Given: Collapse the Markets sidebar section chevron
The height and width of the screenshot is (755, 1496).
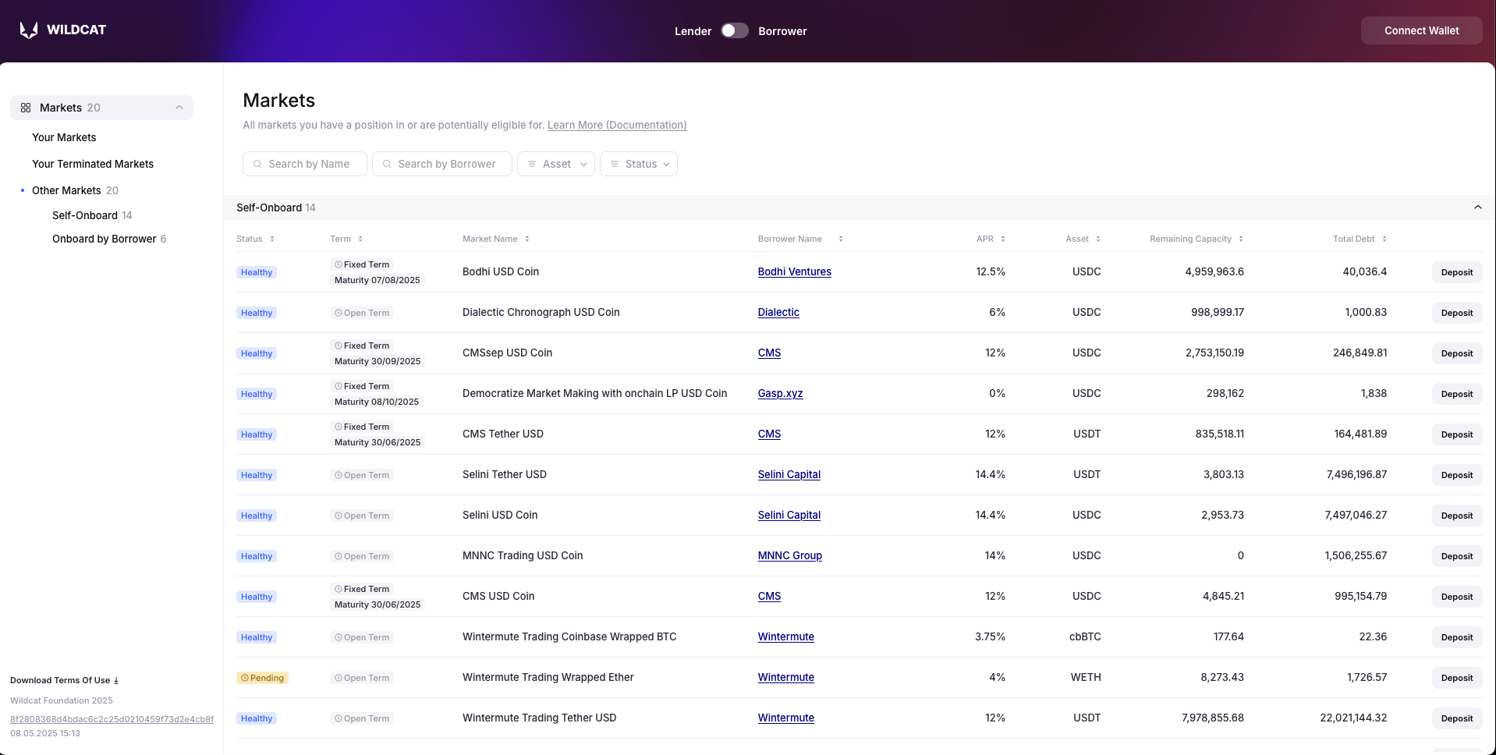Looking at the screenshot, I should tap(179, 108).
